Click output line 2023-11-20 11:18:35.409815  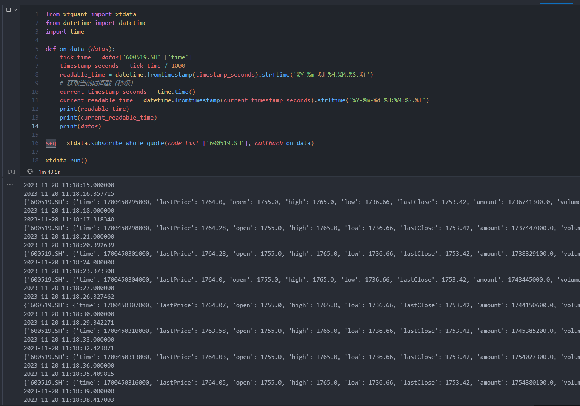click(69, 374)
